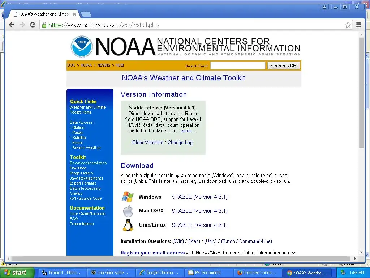Open Radar data access link
Viewport: 370px width, 278px height.
point(77,132)
